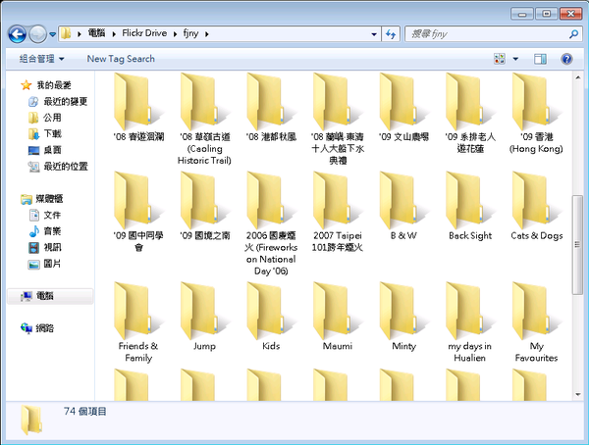Screen dimensions: 589x445
Task: Select the '09 文山農場 folder
Action: [403, 107]
